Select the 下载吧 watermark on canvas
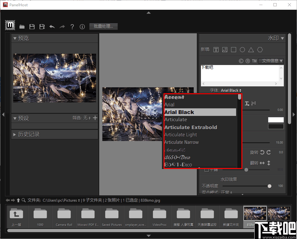 [x=148, y=114]
